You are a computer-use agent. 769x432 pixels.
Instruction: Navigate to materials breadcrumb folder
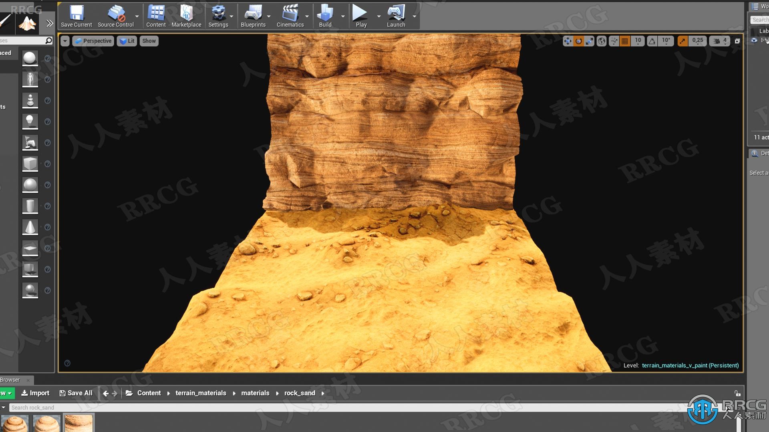point(255,393)
